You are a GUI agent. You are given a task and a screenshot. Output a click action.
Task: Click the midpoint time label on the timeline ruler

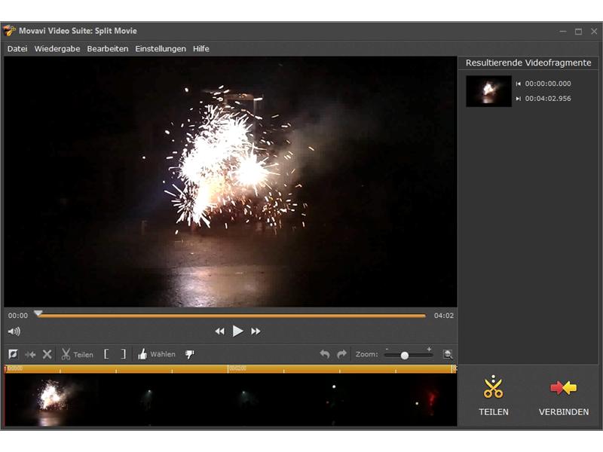pyautogui.click(x=237, y=368)
